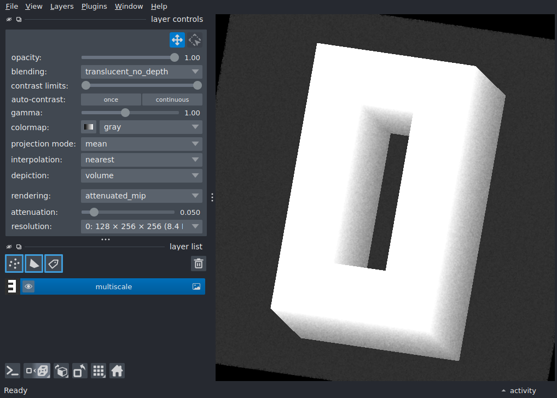The height and width of the screenshot is (398, 557).
Task: Click auto-contrast once button
Action: 111,99
